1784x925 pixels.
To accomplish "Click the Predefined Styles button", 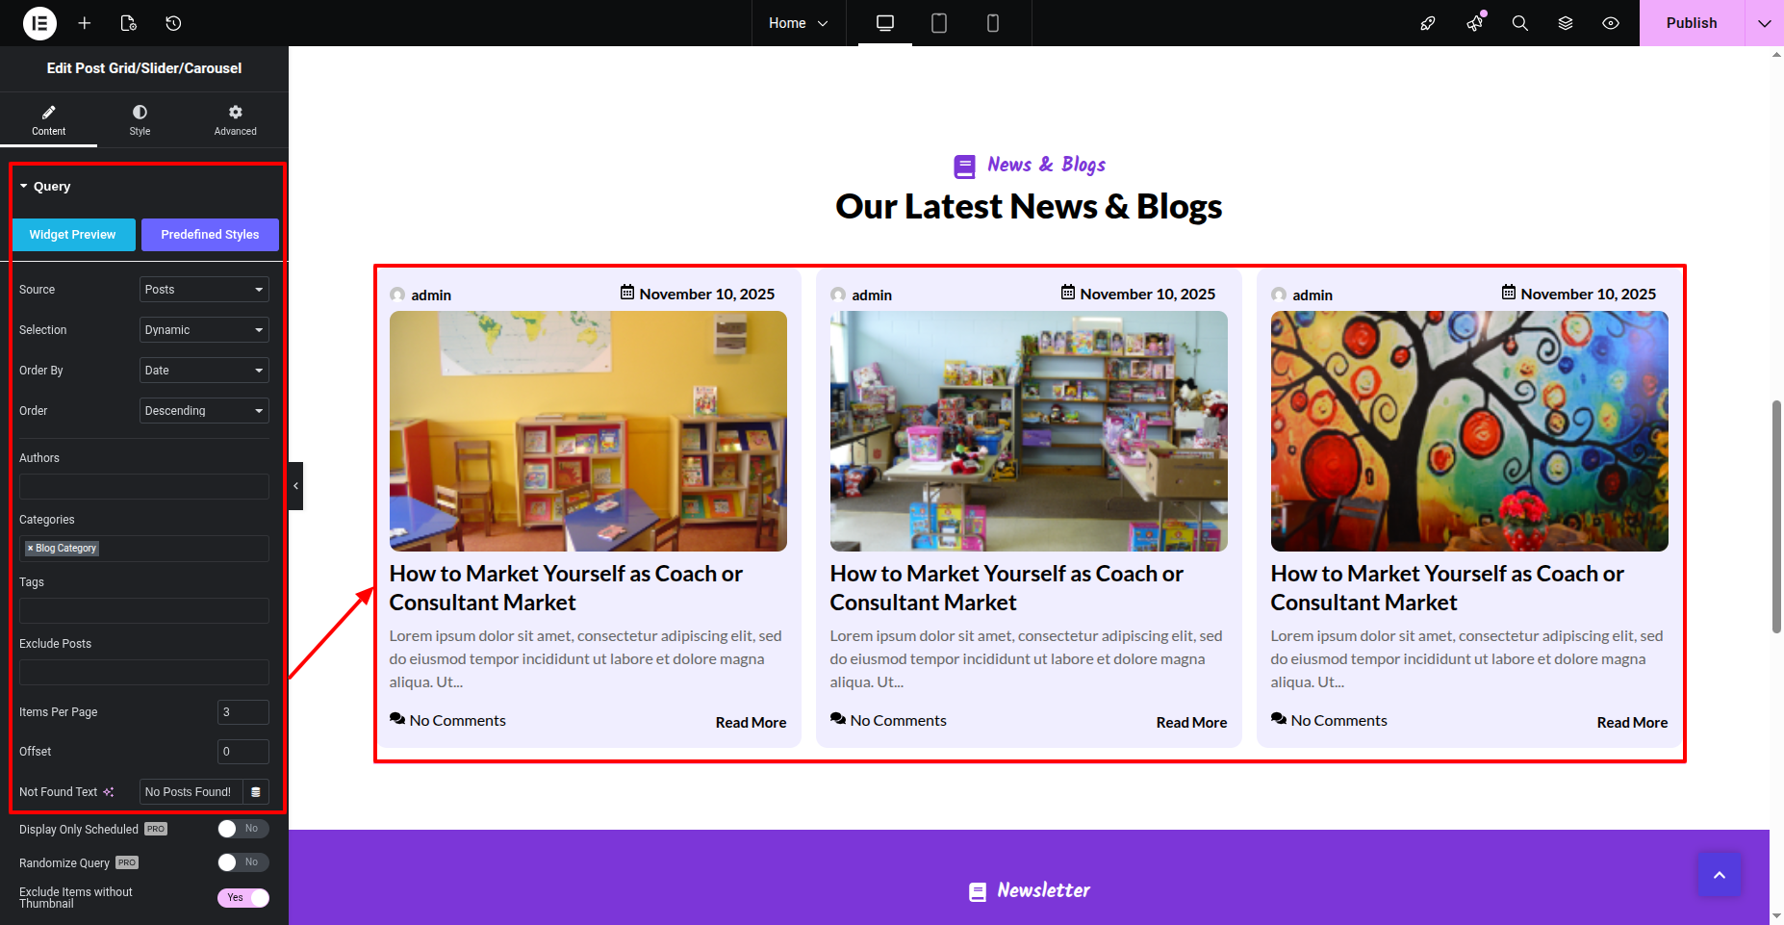I will [x=210, y=235].
